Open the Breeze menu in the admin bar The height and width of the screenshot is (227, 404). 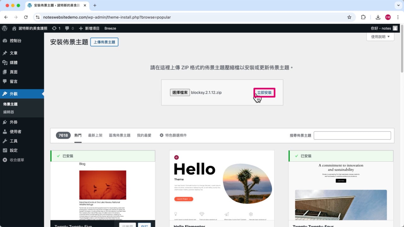tap(110, 28)
